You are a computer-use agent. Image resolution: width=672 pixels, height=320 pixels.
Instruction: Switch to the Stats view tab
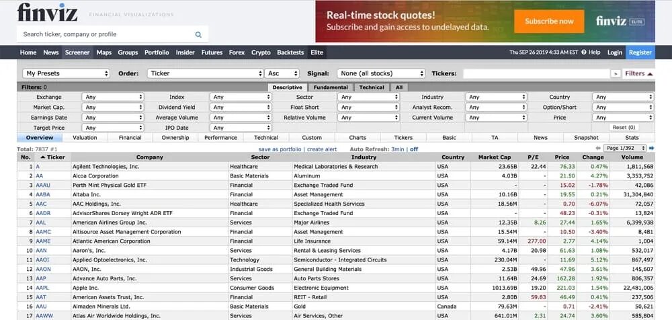click(632, 138)
